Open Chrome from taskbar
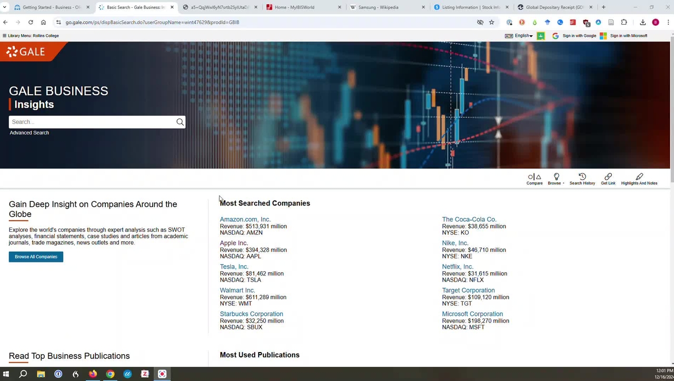Viewport: 674px width, 381px height. pos(110,374)
